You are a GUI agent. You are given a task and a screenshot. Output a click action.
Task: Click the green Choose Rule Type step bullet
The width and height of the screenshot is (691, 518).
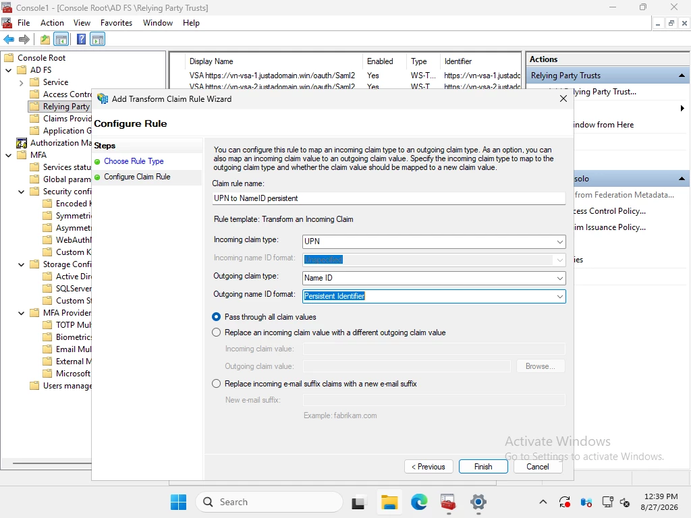(x=97, y=162)
